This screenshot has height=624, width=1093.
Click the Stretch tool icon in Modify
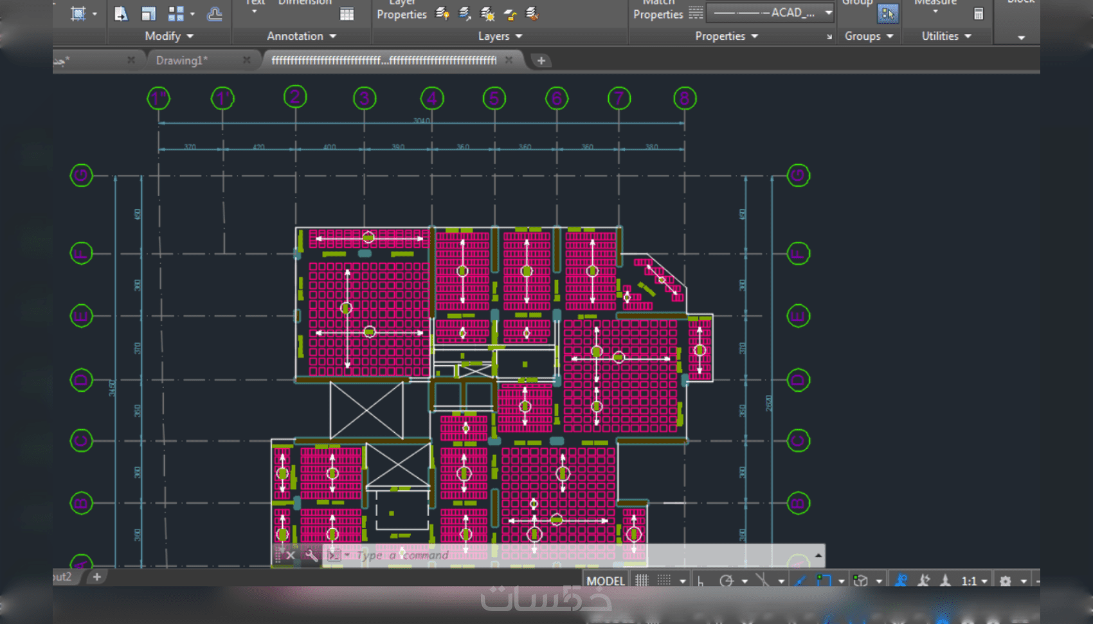(120, 14)
